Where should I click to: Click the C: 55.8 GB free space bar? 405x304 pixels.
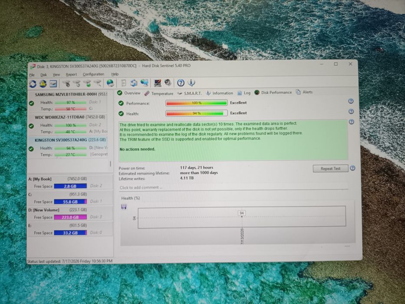point(70,202)
